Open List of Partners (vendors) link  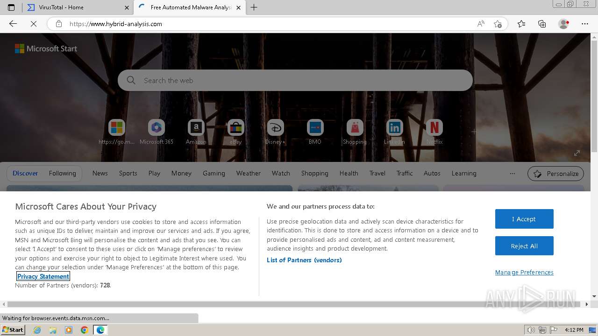[x=304, y=260]
